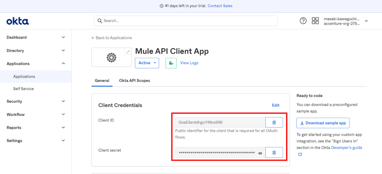Viewport: 382px width, 174px height.
Task: Click the Download sample app button
Action: tap(323, 123)
